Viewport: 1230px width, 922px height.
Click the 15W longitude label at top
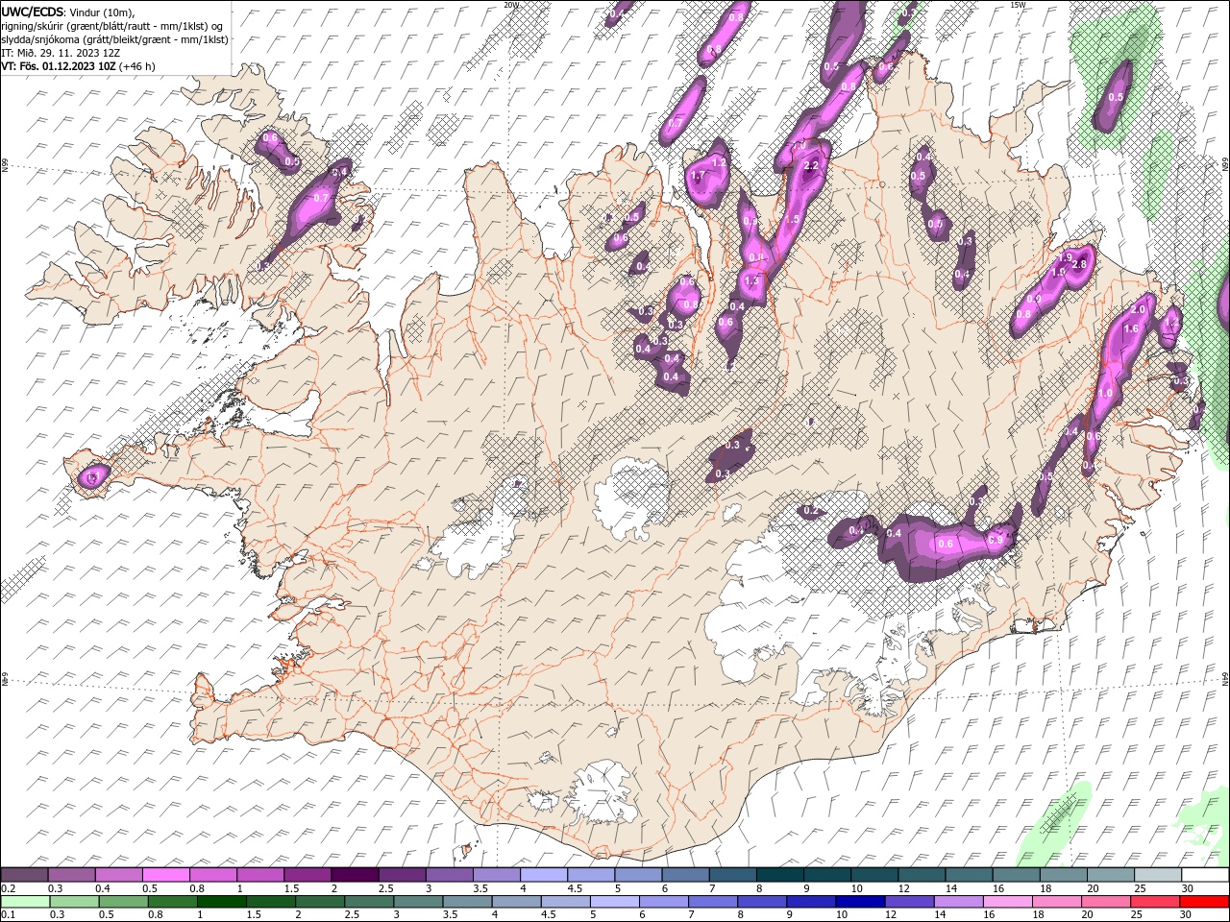click(1018, 5)
